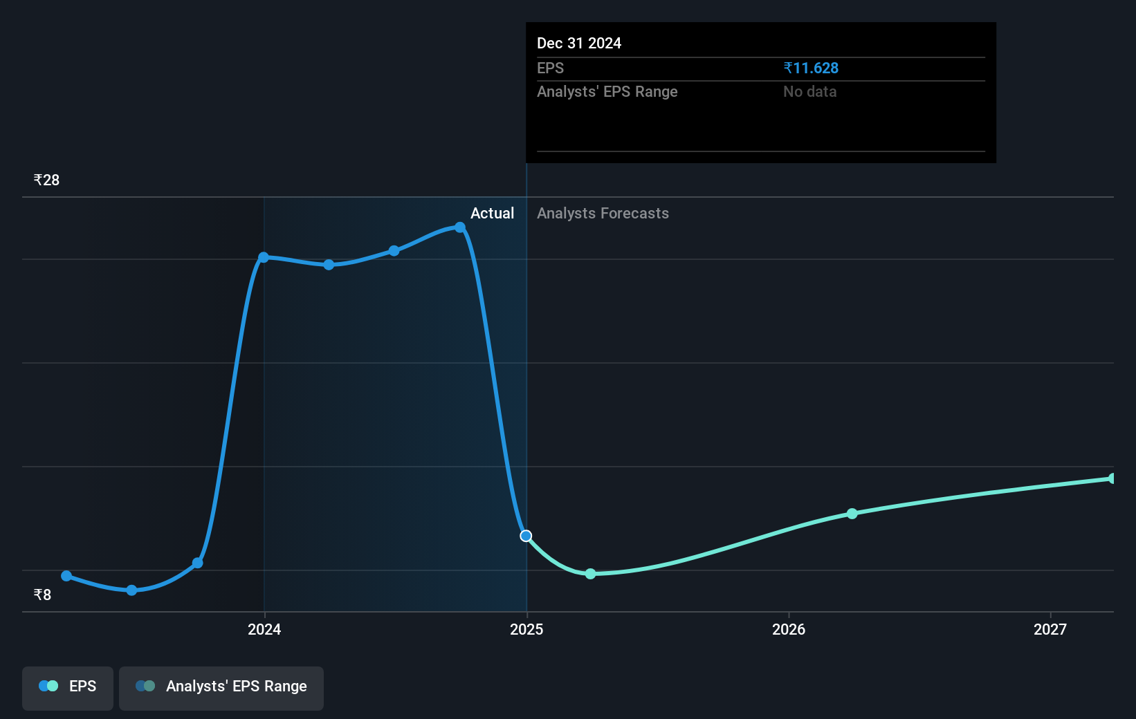Toggle the Analysts' EPS Range legend series
Viewport: 1136px width, 719px height.
click(221, 688)
